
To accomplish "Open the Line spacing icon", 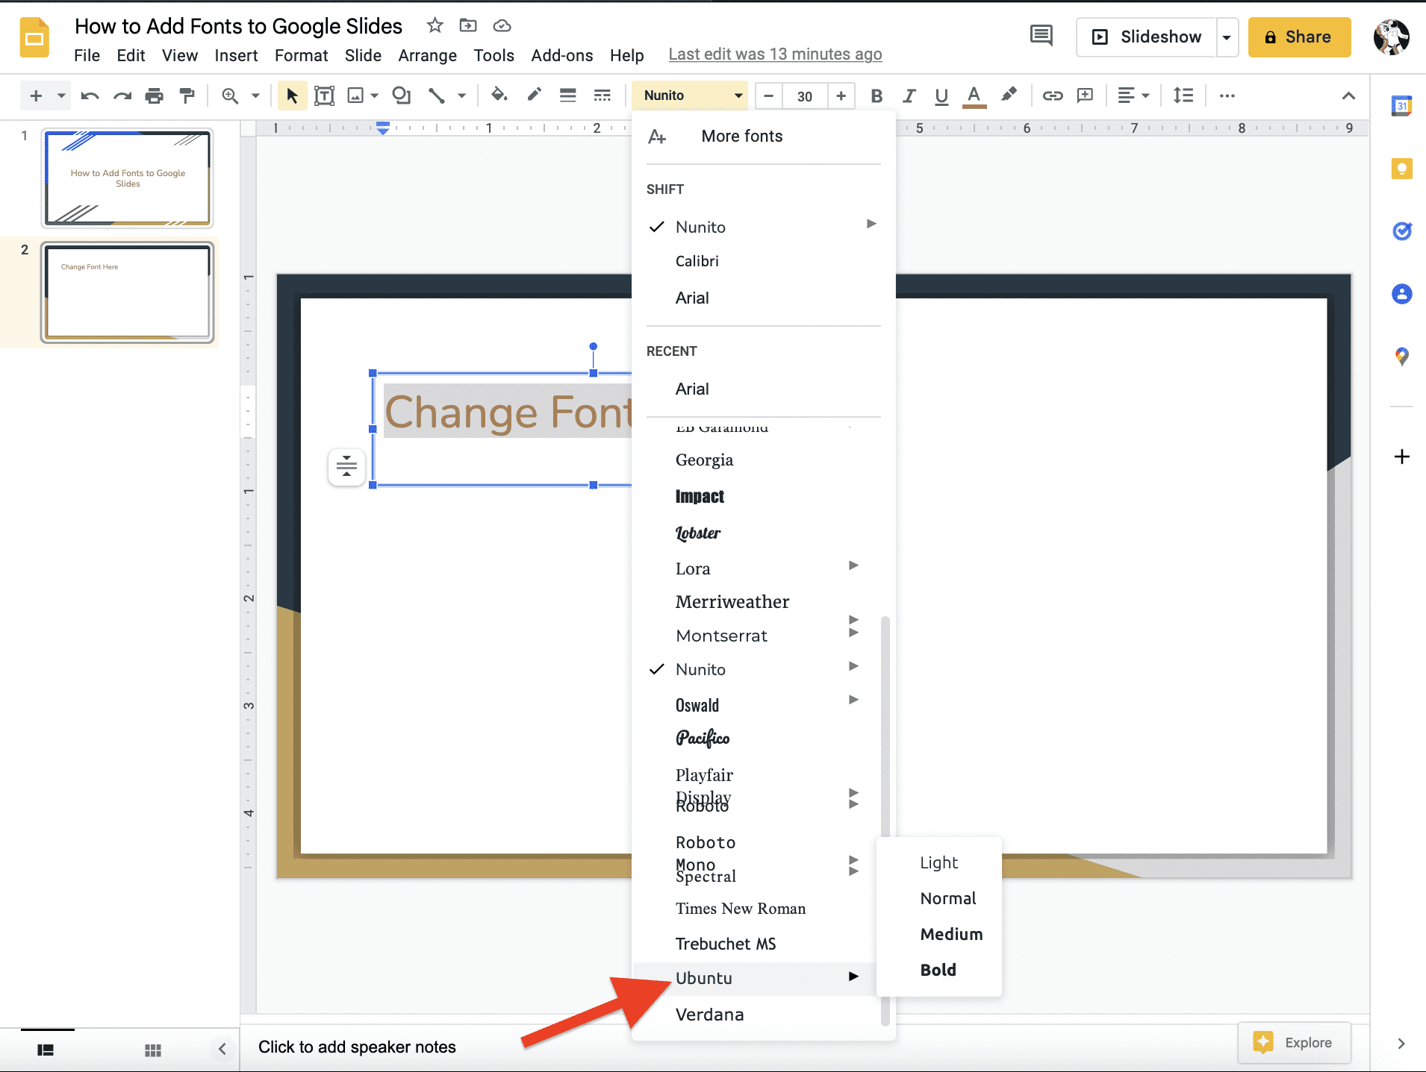I will coord(1183,95).
